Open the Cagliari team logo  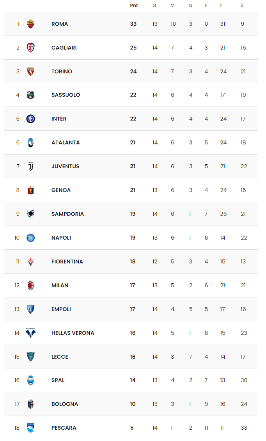click(31, 48)
